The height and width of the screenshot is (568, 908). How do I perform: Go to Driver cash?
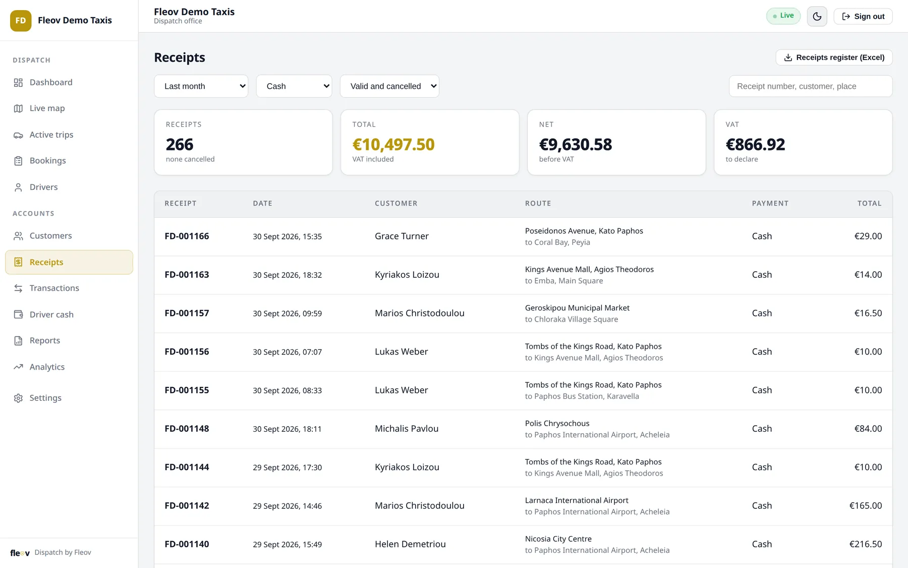[69, 315]
